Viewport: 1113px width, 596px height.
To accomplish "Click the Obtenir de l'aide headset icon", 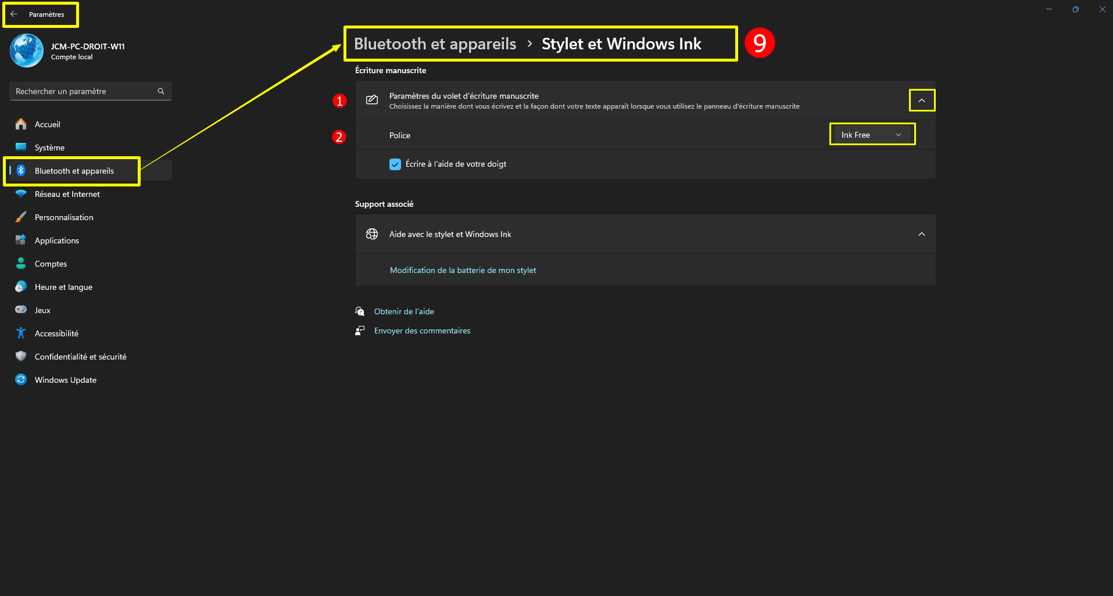I will point(360,311).
